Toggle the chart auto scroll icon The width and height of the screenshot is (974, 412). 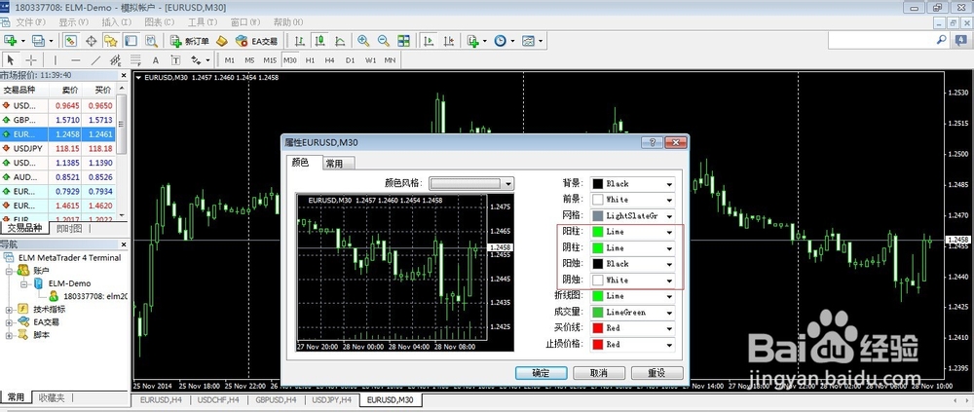tap(428, 41)
